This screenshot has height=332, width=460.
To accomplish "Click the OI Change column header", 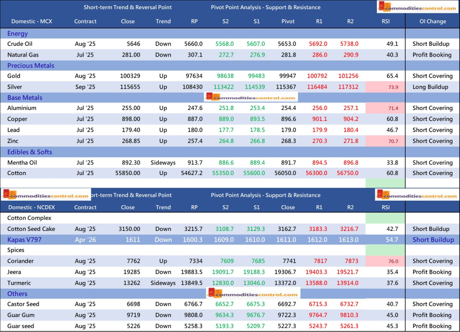I will [432, 21].
